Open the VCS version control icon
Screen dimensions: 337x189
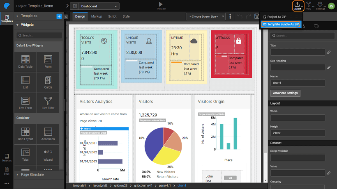308,5
